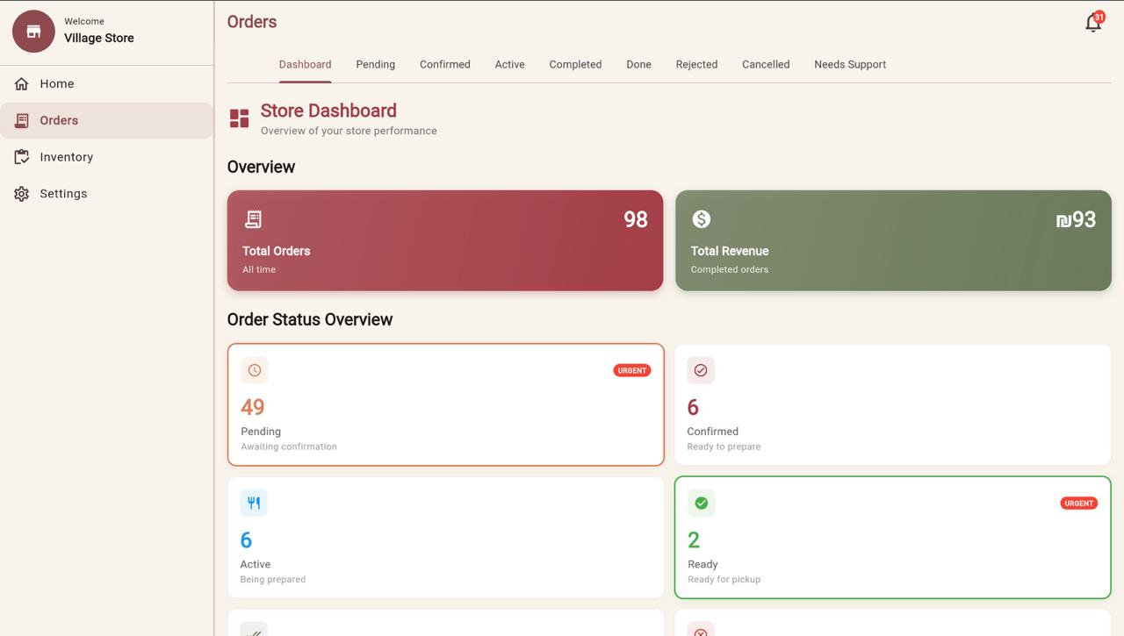Viewport: 1124px width, 636px height.
Task: Open the Needs Support tab
Action: [850, 64]
